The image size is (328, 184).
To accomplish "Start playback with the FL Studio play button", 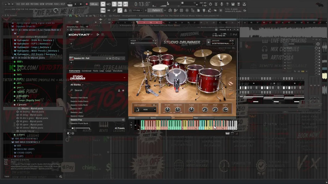I will (75, 4).
